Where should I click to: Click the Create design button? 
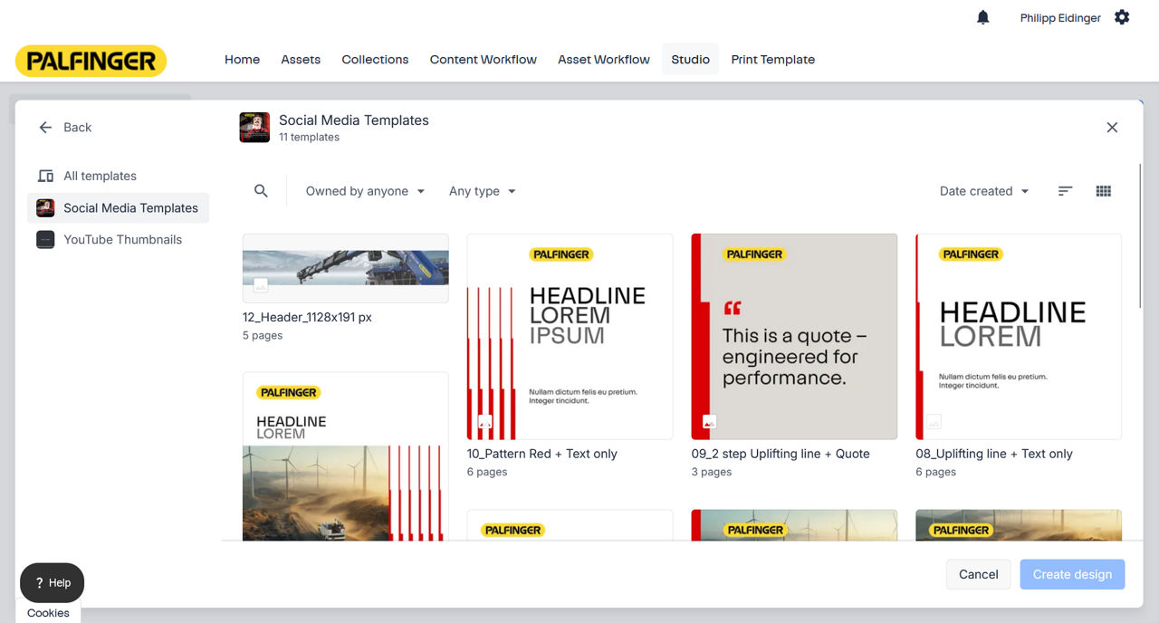[x=1072, y=574]
